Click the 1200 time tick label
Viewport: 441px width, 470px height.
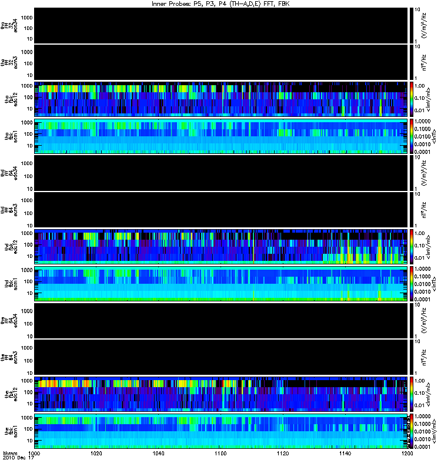click(407, 453)
